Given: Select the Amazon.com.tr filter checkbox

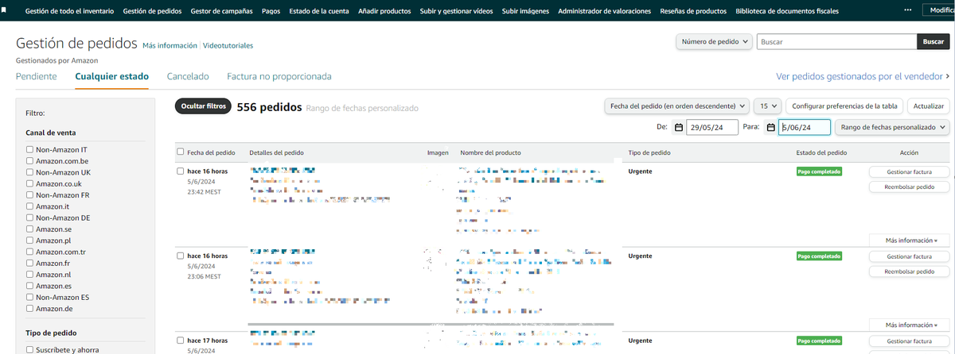Looking at the screenshot, I should [29, 252].
